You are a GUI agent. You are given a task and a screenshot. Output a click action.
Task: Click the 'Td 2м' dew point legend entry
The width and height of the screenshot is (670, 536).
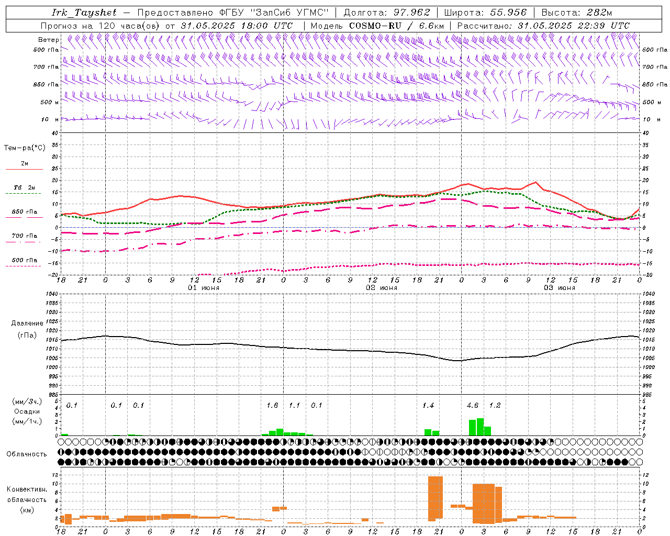pos(24,187)
